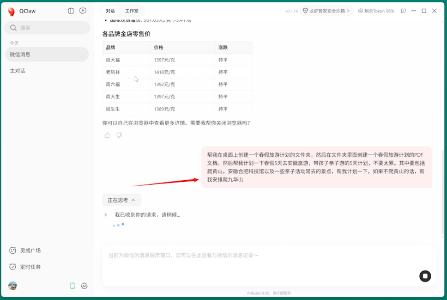Viewport: 447px width, 300px height.
Task: Check 剩余Token 98% indicator
Action: pyautogui.click(x=376, y=11)
